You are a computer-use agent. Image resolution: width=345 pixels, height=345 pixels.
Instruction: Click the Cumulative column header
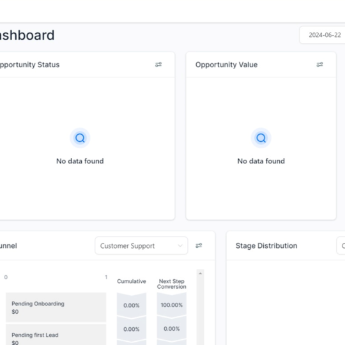[132, 281]
